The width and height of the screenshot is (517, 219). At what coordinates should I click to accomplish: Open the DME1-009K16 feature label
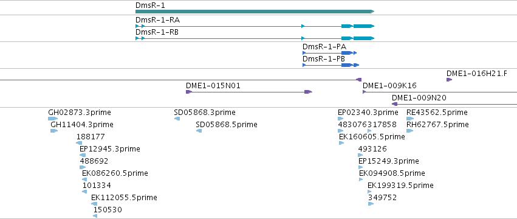pyautogui.click(x=389, y=86)
